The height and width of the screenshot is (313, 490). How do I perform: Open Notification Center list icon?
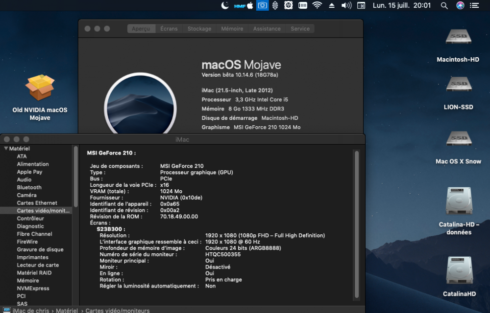click(x=474, y=5)
